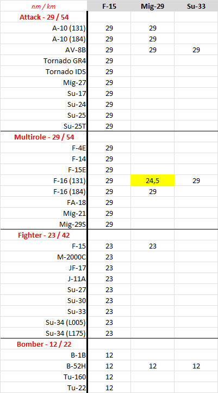Click the nm / km header cell
The image size is (218, 393).
[43, 6]
